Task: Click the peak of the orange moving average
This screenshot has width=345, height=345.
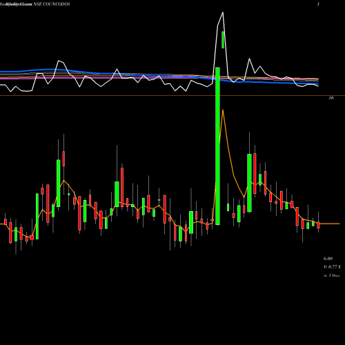Action: [223, 110]
